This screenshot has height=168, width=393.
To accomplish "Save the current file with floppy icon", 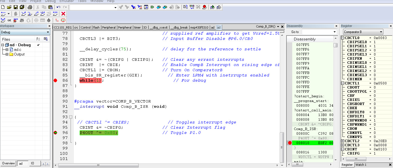I will click(x=15, y=7).
